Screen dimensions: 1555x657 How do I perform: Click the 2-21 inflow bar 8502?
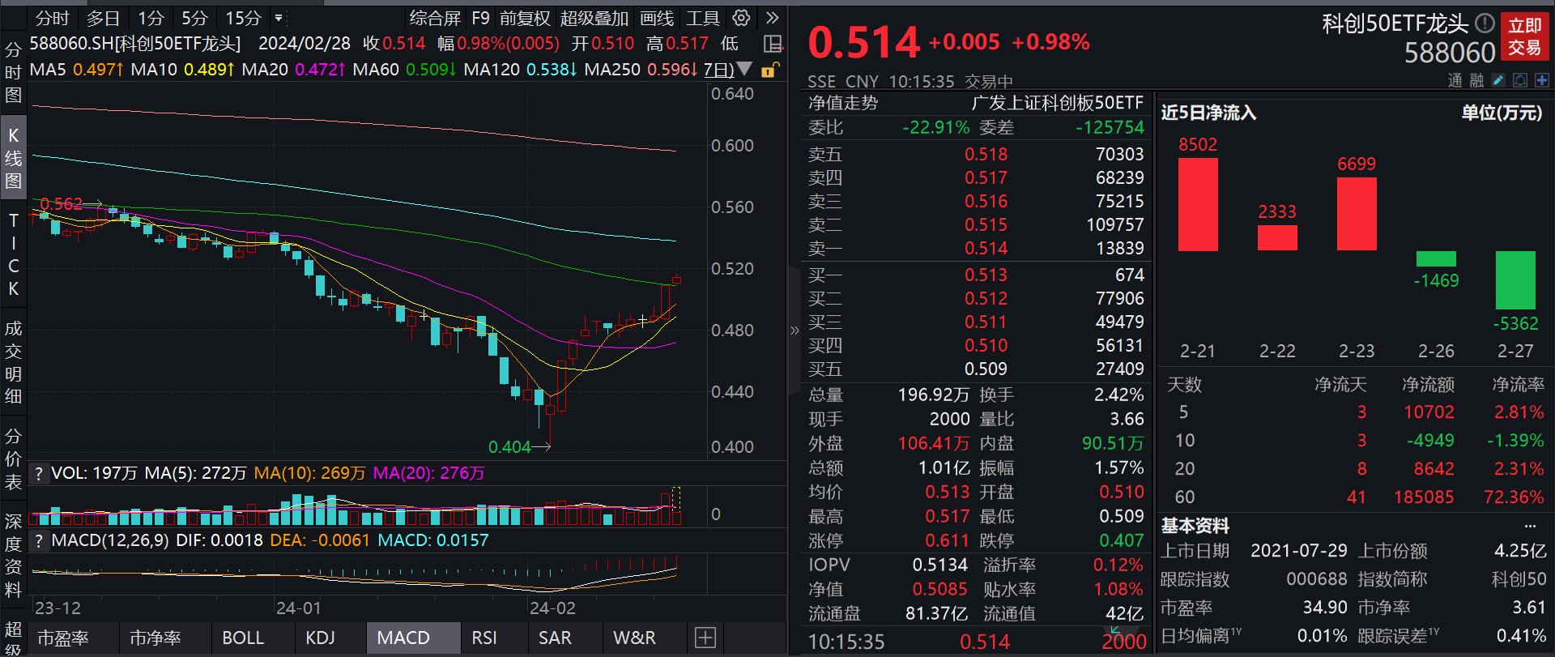pos(1198,204)
